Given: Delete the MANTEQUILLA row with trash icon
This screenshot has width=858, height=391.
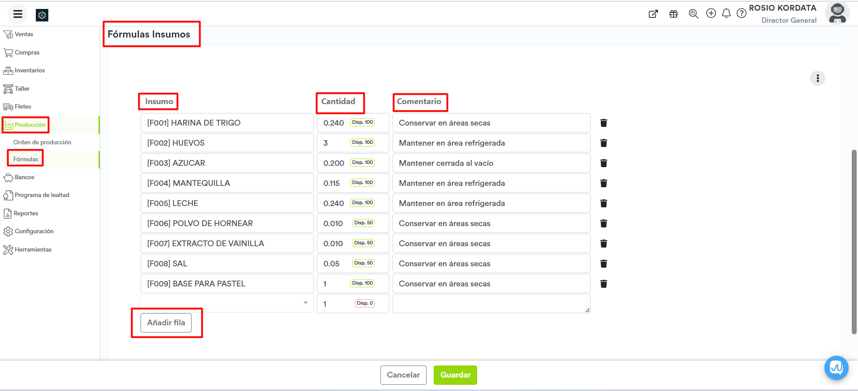Looking at the screenshot, I should pos(603,183).
